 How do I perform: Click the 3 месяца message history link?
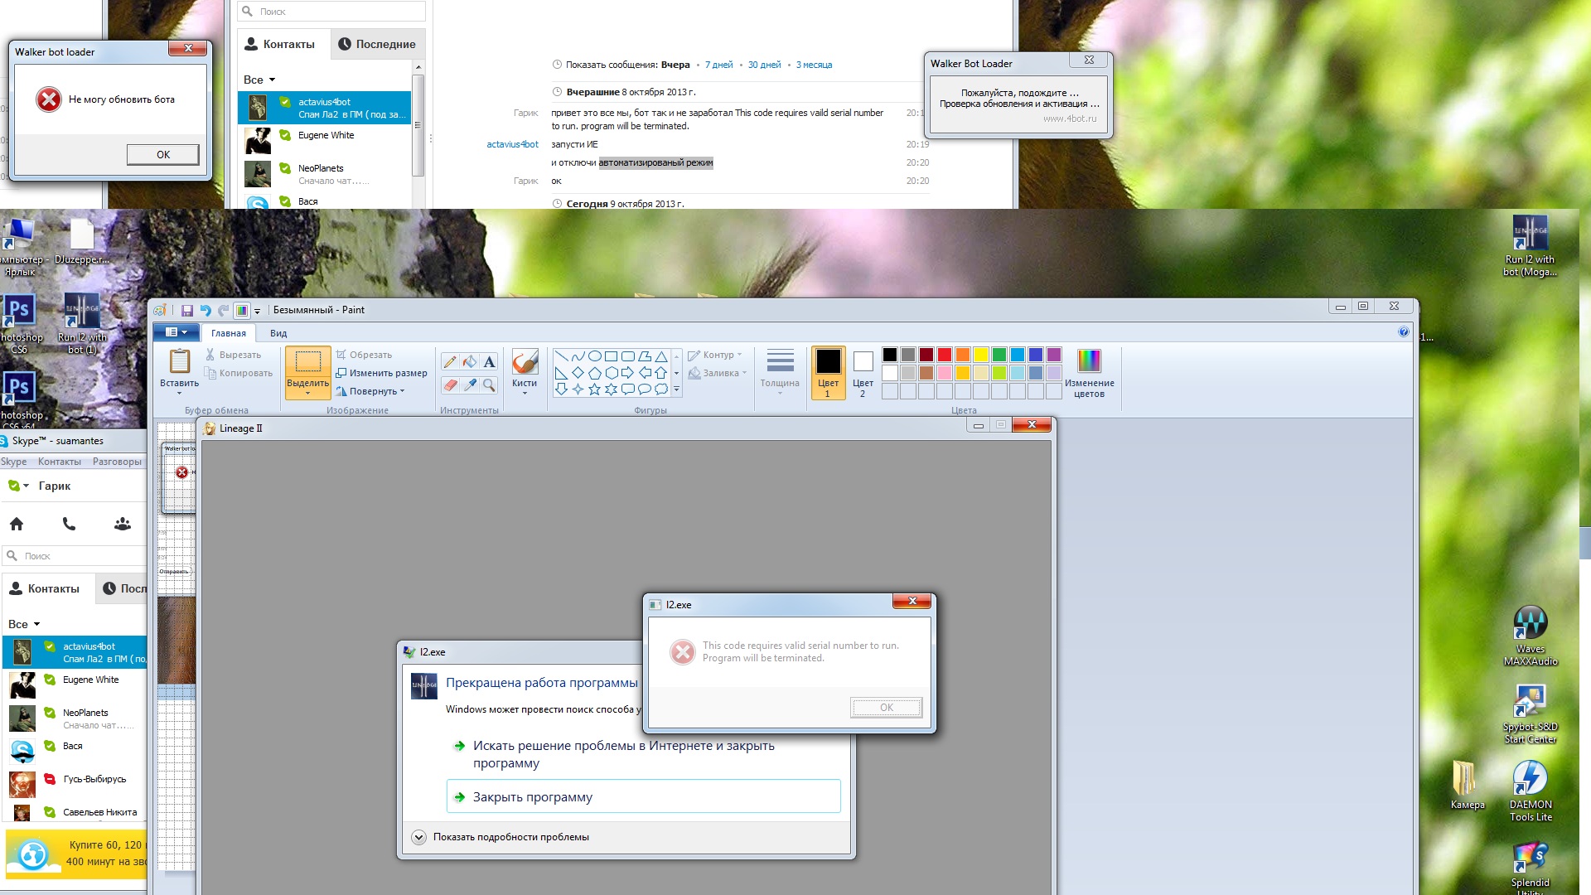[x=814, y=65]
